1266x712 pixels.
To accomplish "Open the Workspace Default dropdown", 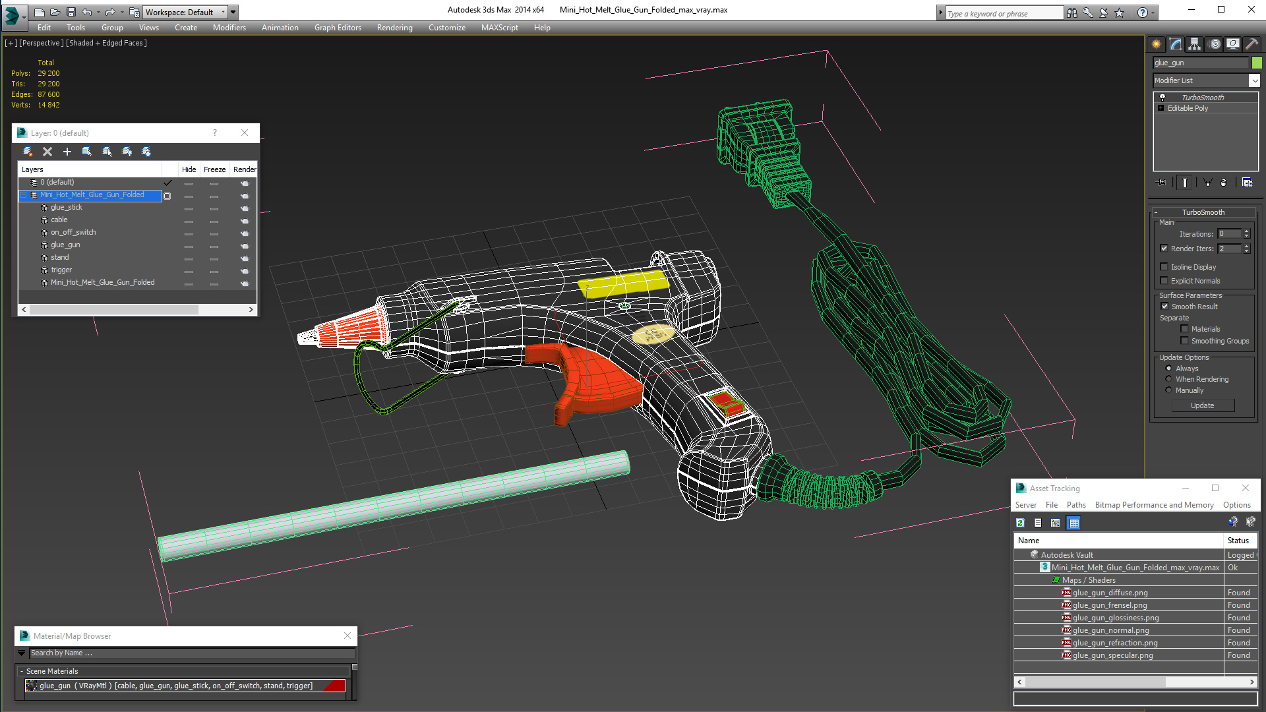I will (x=185, y=12).
